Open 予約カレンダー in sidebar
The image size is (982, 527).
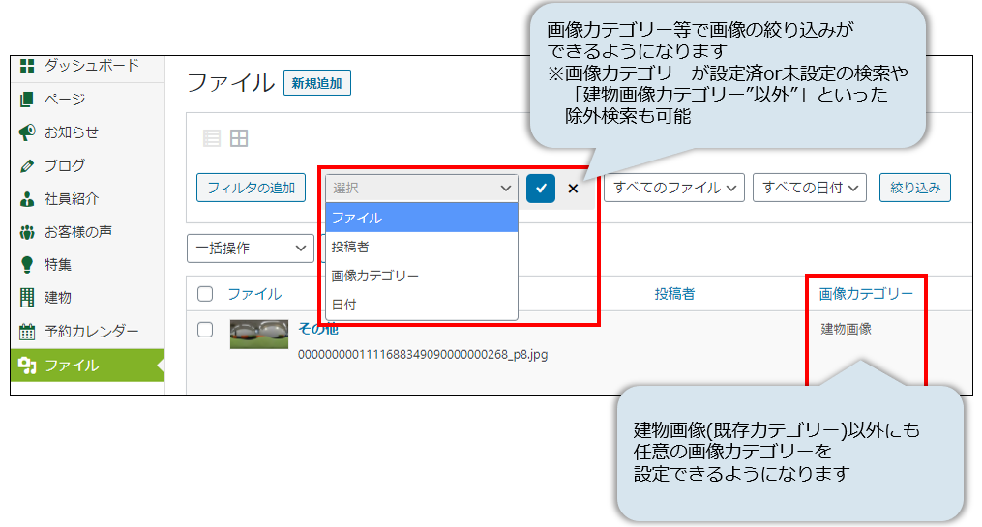(91, 331)
